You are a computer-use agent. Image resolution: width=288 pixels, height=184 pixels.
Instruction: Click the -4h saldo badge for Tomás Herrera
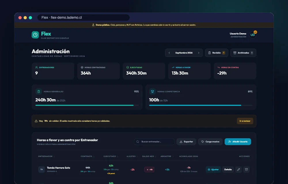[x=149, y=170]
